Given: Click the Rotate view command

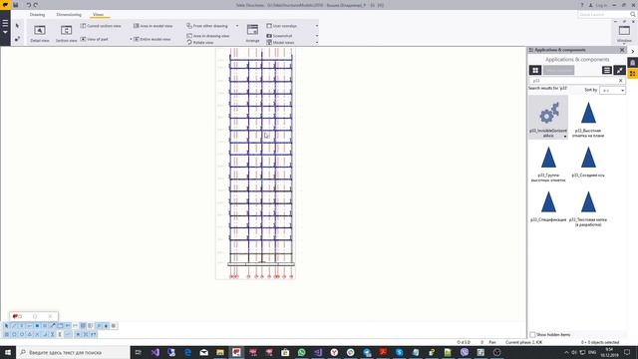Looking at the screenshot, I should coord(200,42).
